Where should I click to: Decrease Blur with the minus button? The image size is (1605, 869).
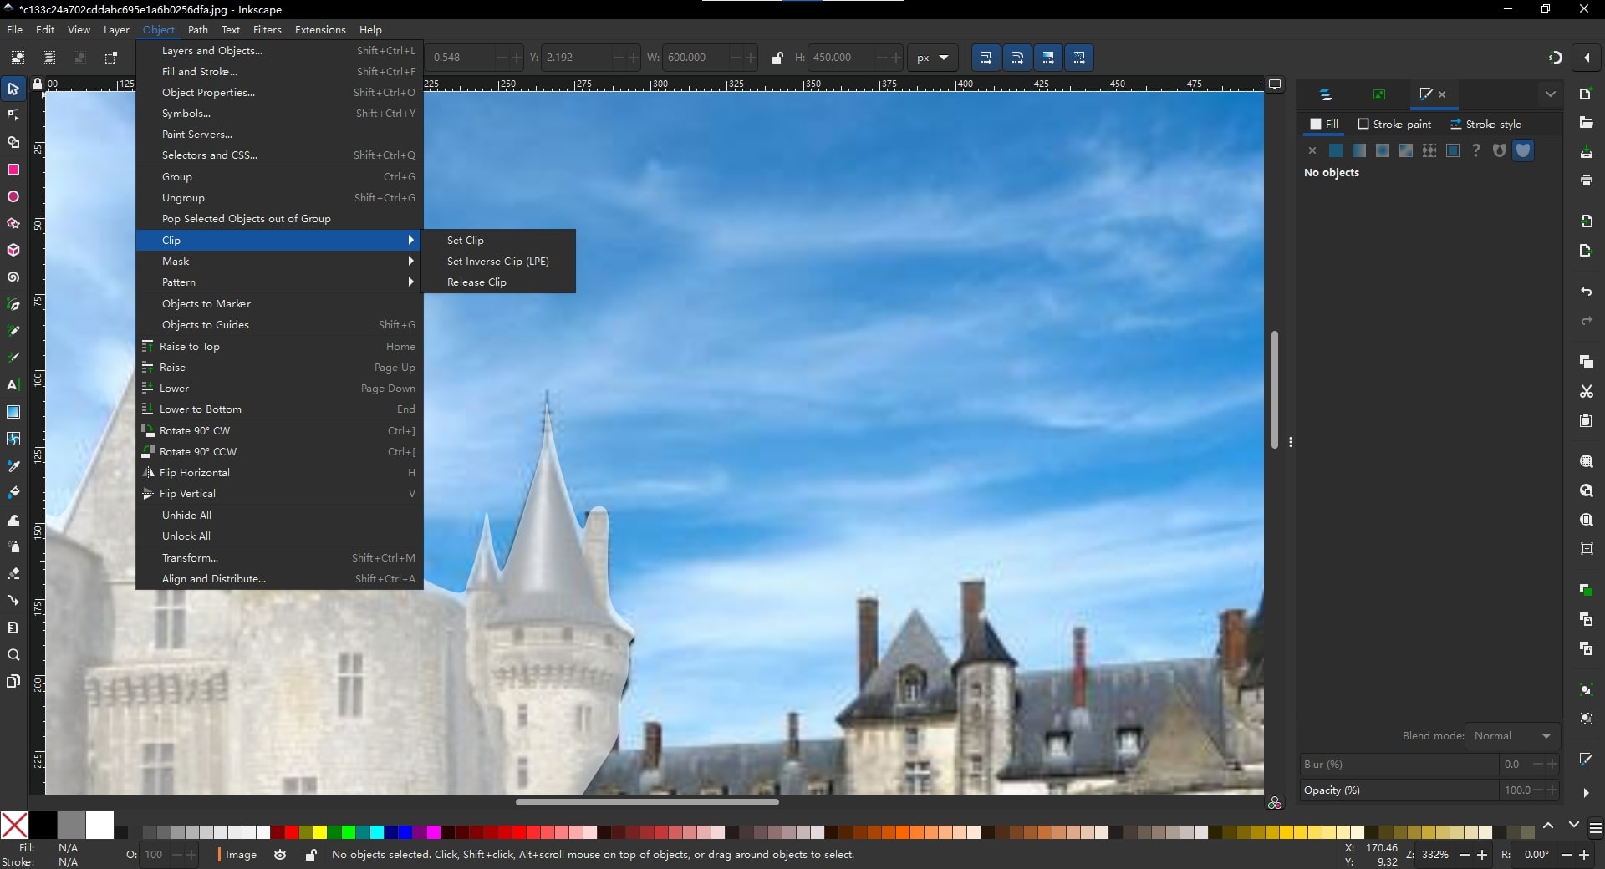point(1536,764)
